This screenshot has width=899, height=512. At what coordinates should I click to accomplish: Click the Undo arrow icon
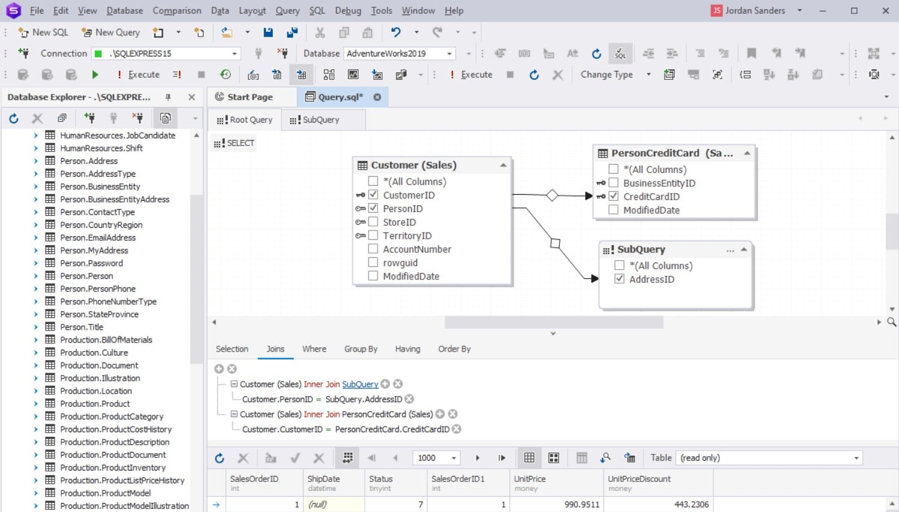[395, 32]
